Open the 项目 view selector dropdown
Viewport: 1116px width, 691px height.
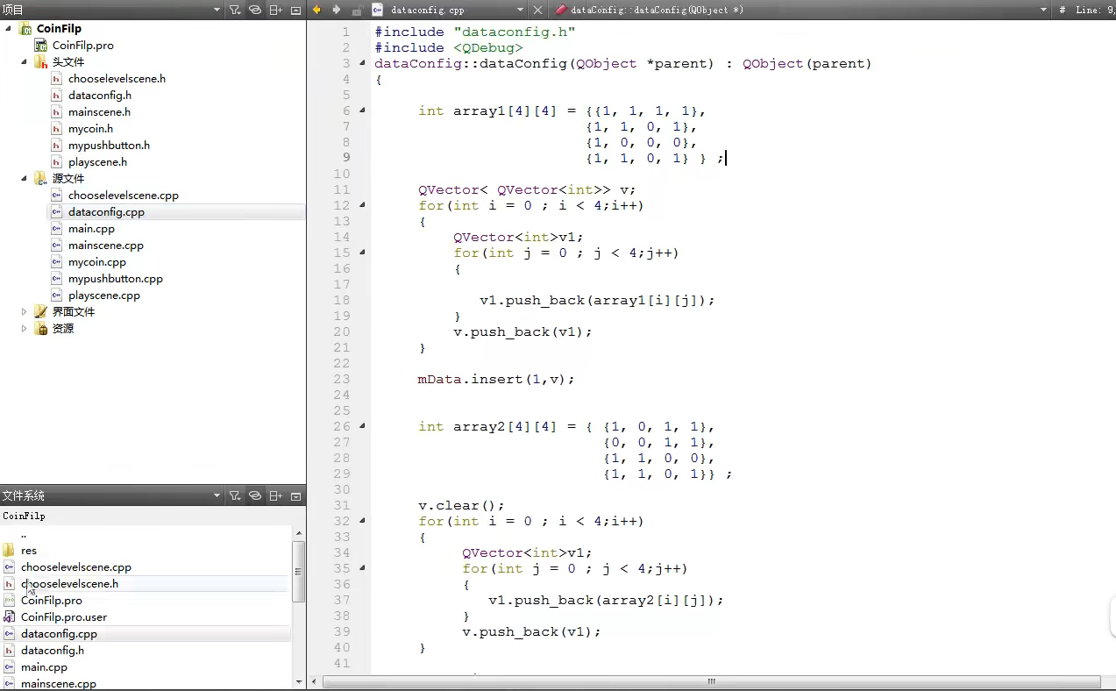pyautogui.click(x=217, y=10)
